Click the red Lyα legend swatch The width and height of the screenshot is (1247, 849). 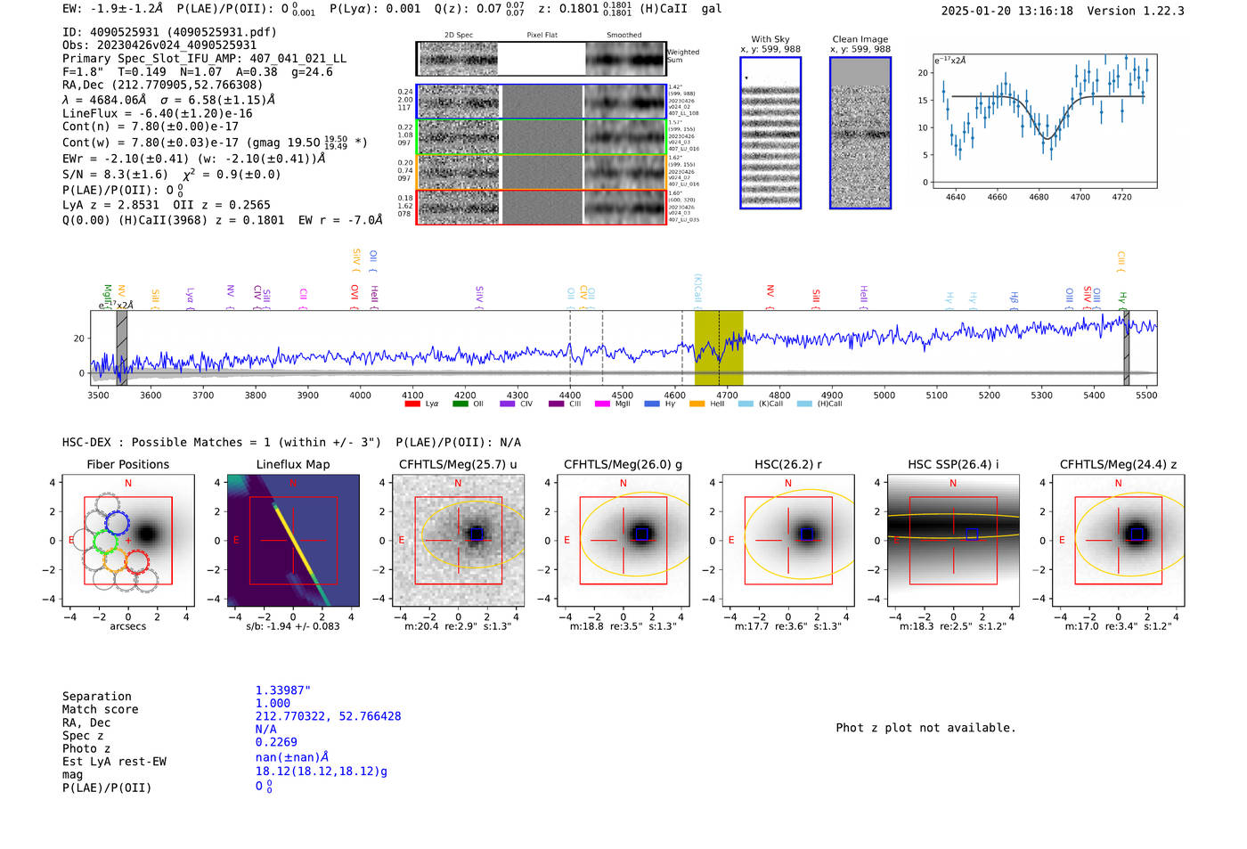tap(412, 404)
